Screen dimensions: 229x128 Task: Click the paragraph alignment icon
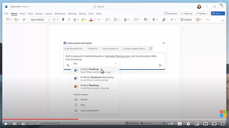point(115,20)
